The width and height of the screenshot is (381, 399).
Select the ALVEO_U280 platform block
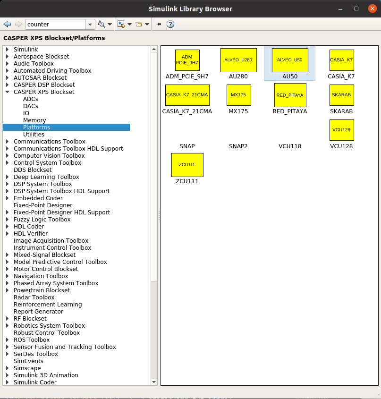pyautogui.click(x=238, y=60)
